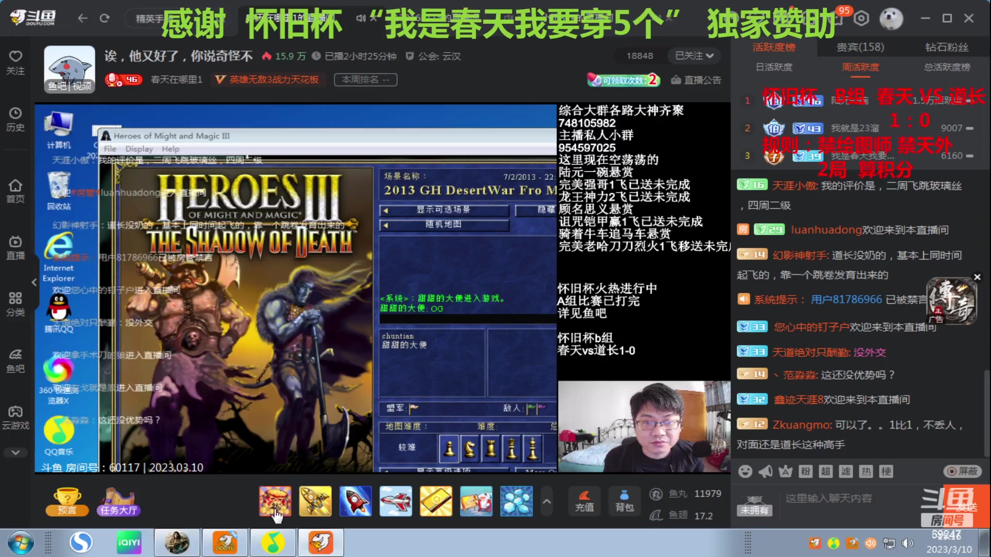Select the 总活跃度榜 sub-tab
Image resolution: width=991 pixels, height=557 pixels.
(x=947, y=67)
